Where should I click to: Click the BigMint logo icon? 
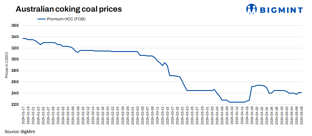pyautogui.click(x=251, y=9)
